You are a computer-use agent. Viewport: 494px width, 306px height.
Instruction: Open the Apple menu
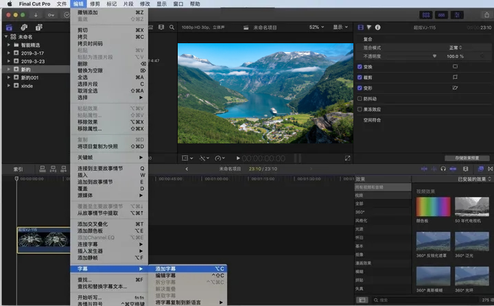[10, 4]
